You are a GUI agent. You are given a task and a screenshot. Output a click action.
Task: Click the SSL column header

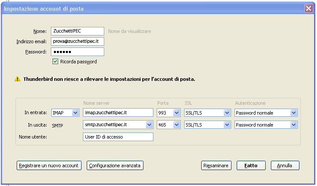[188, 103]
